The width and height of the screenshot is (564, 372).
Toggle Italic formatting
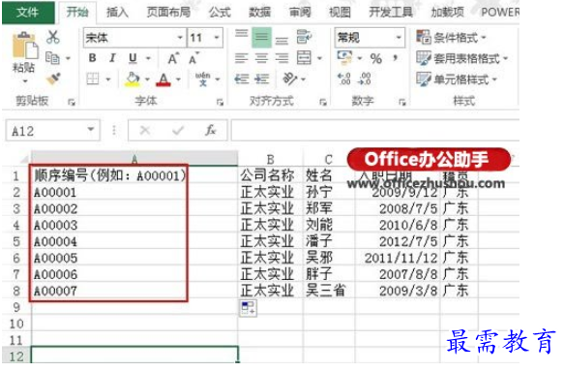click(112, 58)
